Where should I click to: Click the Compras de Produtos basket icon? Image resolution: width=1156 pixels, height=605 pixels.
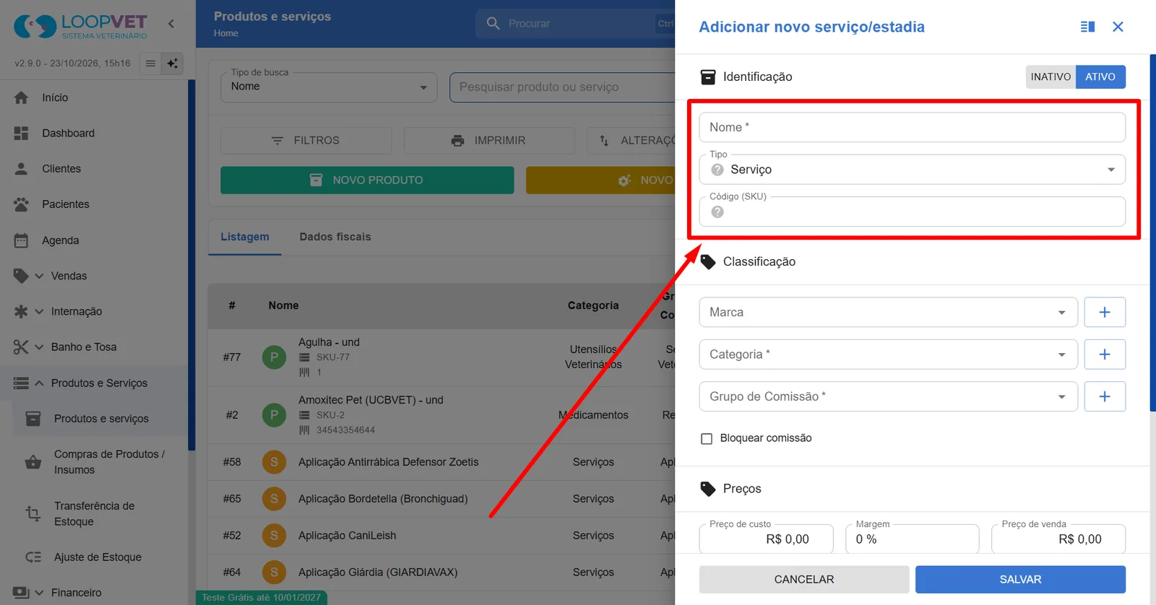coord(33,462)
